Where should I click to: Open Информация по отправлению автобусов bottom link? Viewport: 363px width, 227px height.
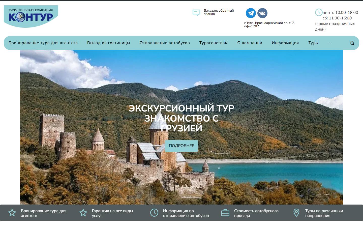click(x=186, y=213)
